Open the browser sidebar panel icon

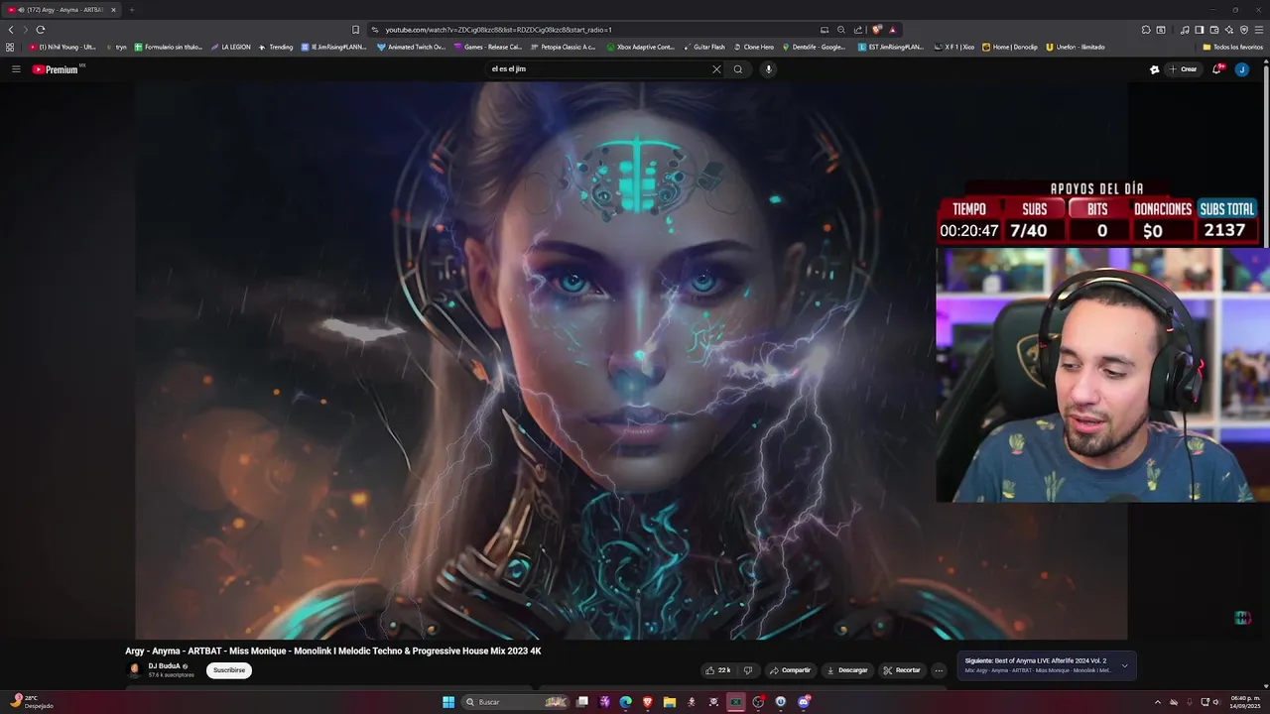coord(1199,30)
